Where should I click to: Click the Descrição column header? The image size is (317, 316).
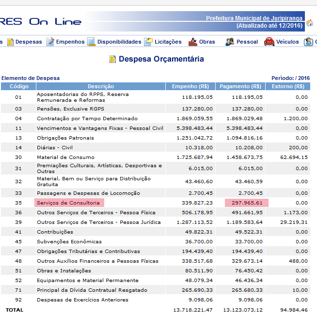(101, 86)
